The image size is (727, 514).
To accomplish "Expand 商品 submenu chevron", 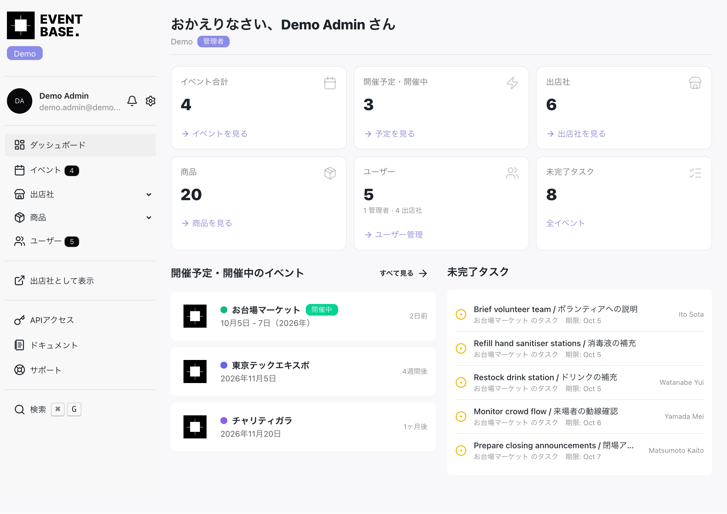I will click(x=149, y=218).
